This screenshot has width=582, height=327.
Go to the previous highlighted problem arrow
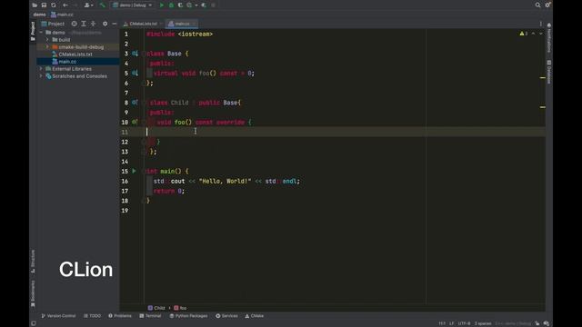coord(534,34)
